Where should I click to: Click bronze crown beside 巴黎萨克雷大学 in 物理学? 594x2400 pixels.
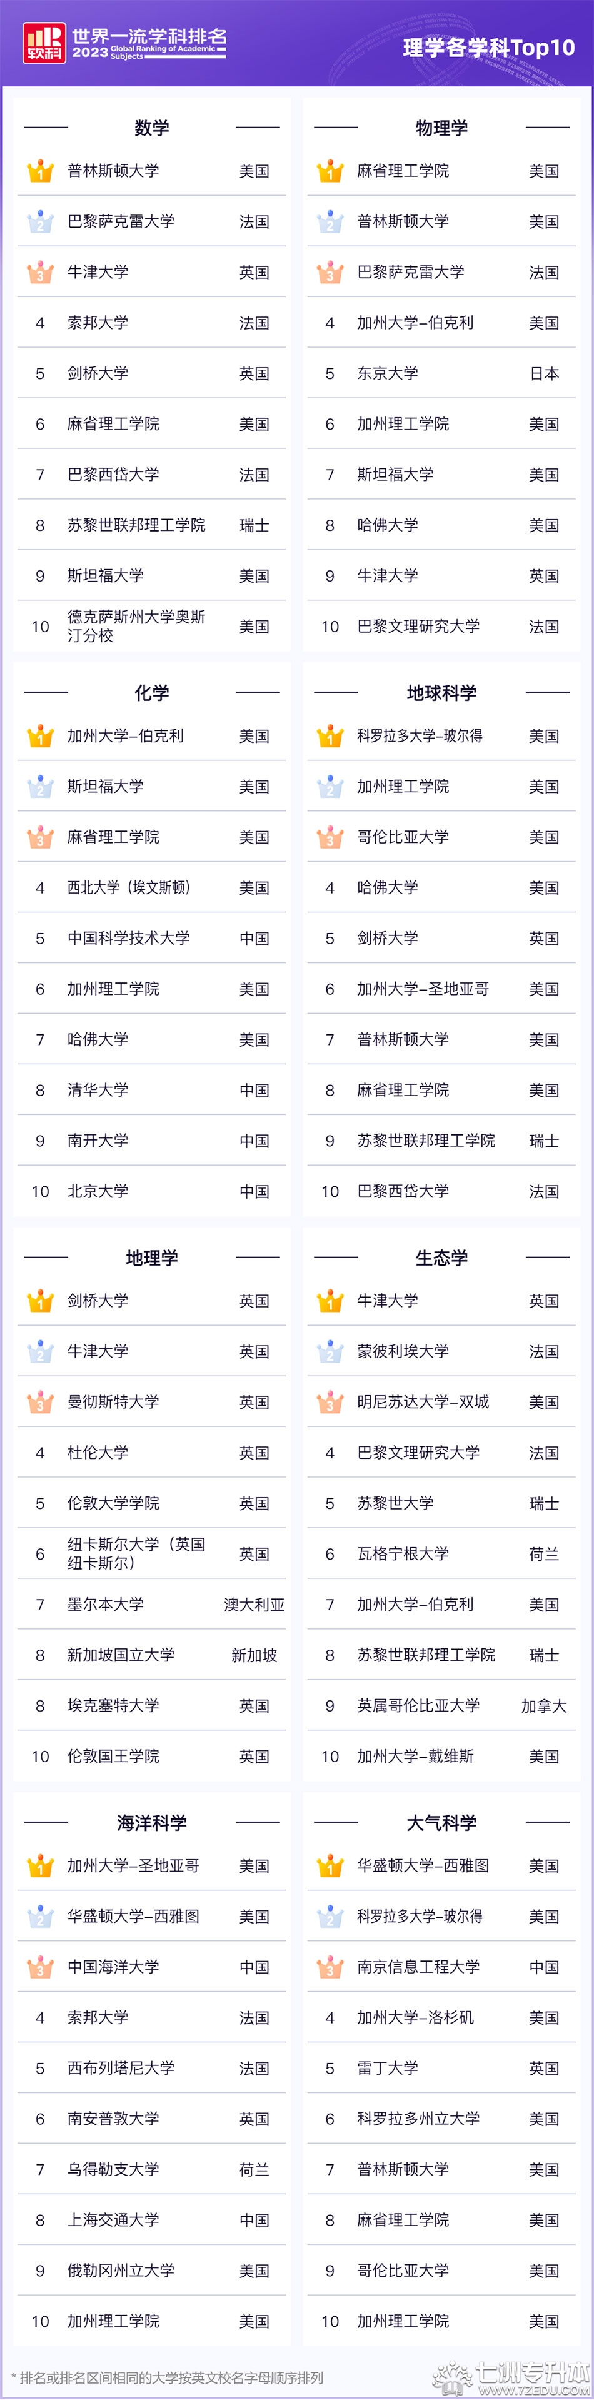coord(330,272)
